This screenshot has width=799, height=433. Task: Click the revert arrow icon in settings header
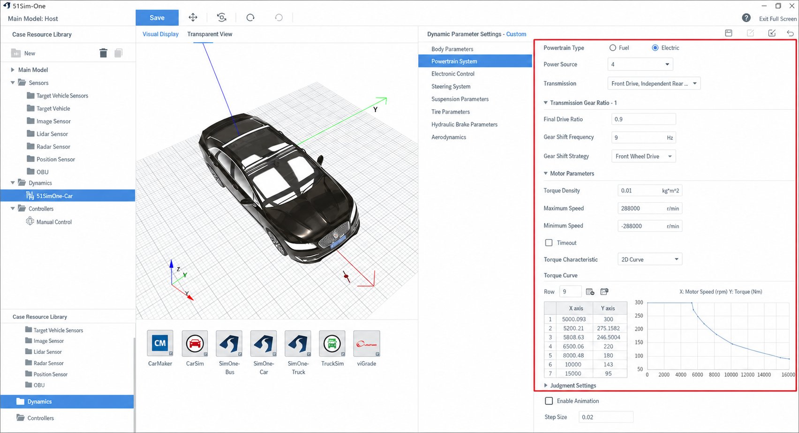[791, 33]
